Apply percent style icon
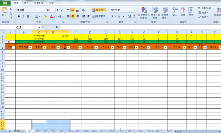 [x=119, y=16]
